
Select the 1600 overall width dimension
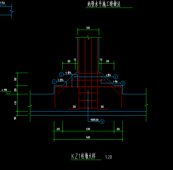(x=88, y=137)
